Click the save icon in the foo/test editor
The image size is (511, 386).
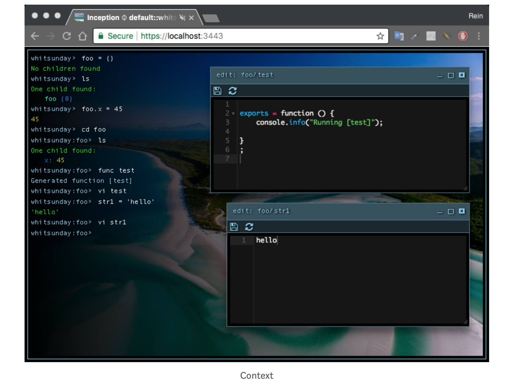[217, 91]
